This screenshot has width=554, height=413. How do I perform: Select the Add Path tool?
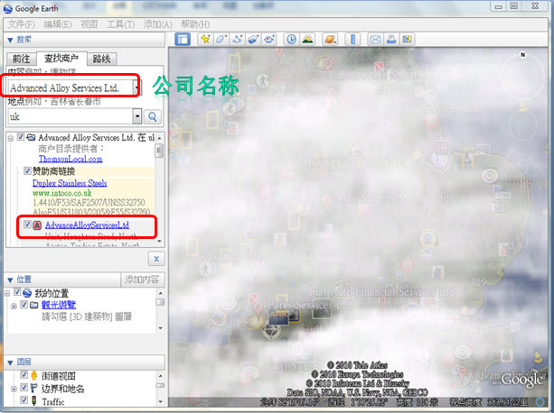(238, 39)
